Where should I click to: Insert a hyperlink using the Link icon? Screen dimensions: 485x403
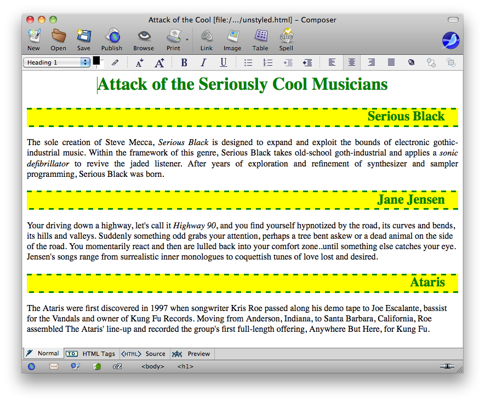(x=207, y=39)
